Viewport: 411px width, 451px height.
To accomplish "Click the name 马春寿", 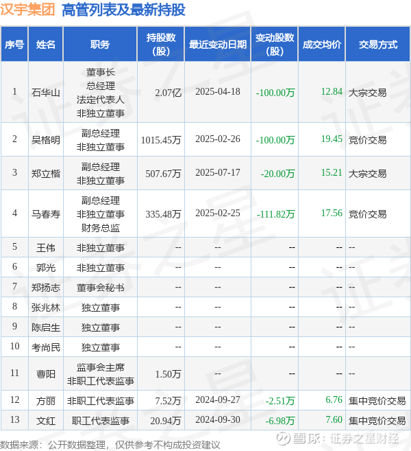I will click(46, 214).
